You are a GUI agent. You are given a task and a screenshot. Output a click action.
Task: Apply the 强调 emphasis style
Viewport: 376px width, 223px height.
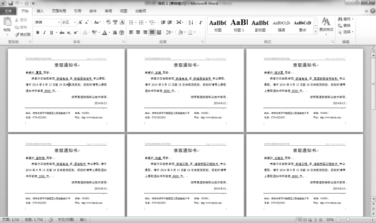pos(281,25)
